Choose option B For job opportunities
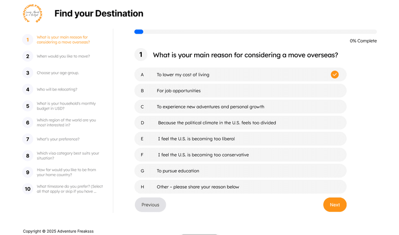399x235 pixels. (240, 91)
